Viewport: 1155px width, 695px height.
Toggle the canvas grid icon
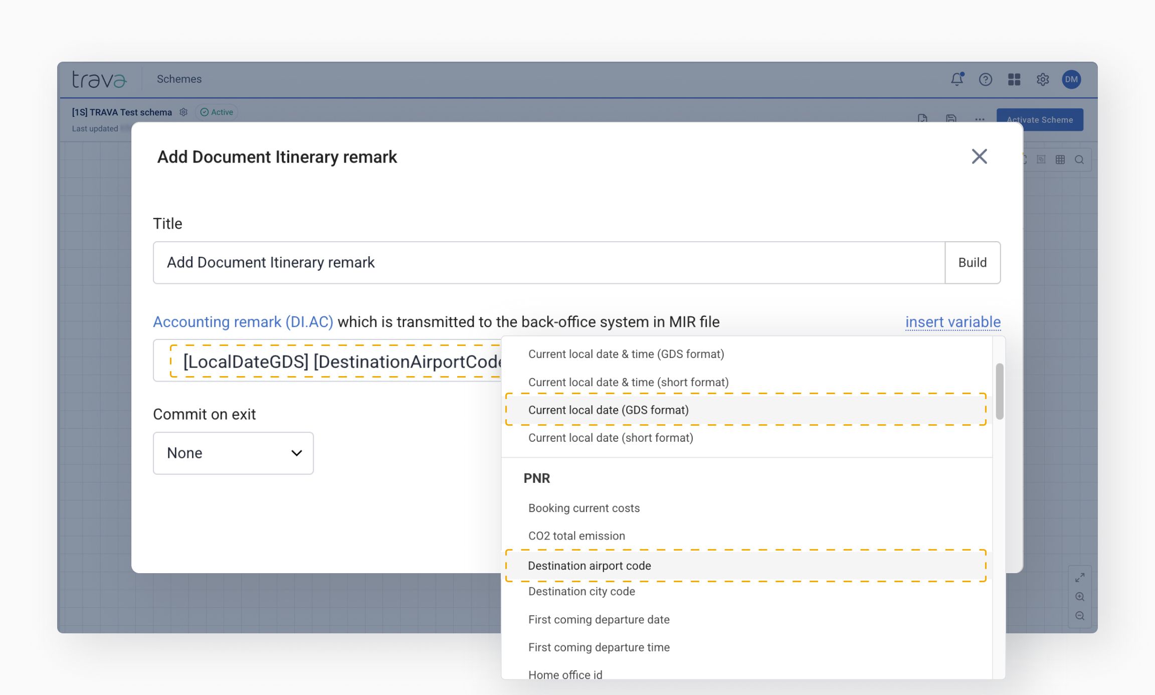tap(1060, 159)
